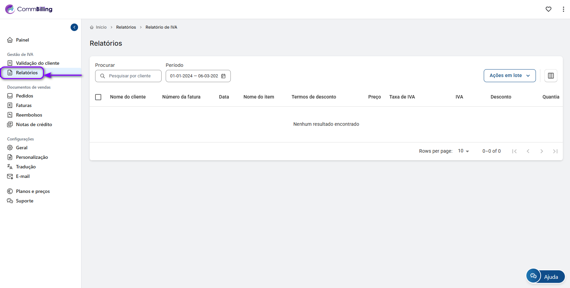Open the column settings icon
This screenshot has height=288, width=570.
(x=551, y=76)
